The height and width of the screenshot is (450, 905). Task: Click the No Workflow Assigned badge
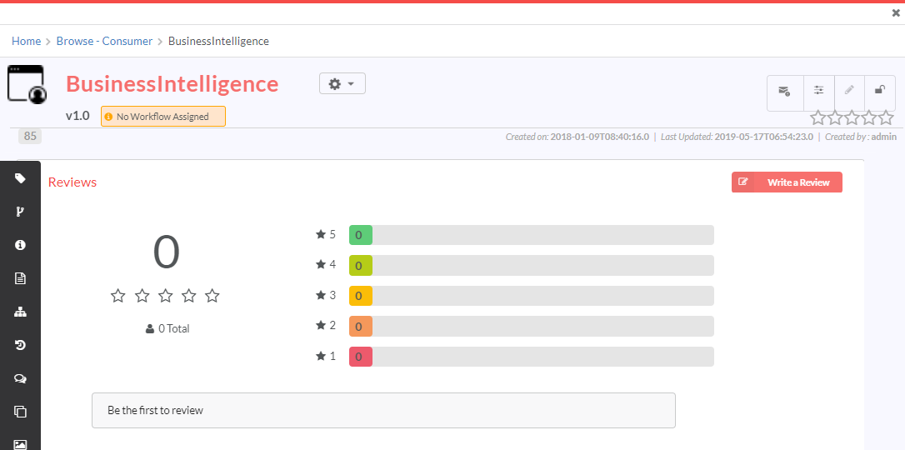coord(163,116)
